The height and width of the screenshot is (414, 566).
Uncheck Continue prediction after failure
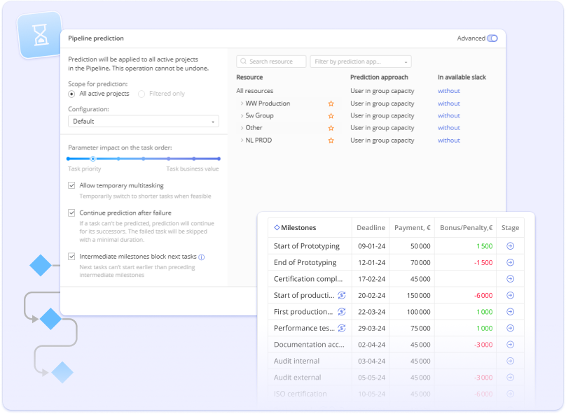[x=71, y=213]
